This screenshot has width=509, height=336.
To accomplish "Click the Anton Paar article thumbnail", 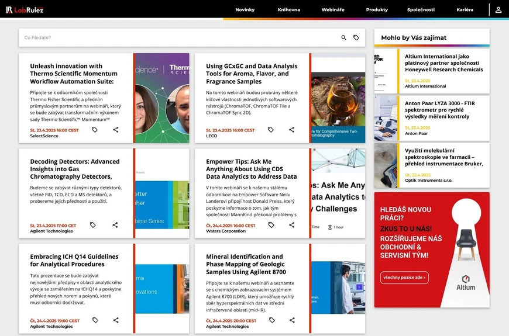I will coord(386,119).
